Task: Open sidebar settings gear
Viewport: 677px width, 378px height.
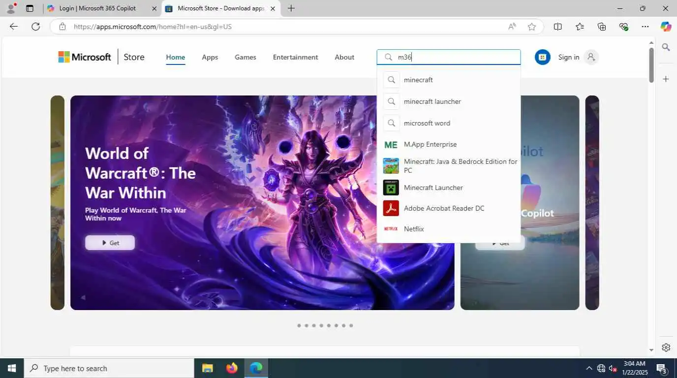Action: (666, 347)
